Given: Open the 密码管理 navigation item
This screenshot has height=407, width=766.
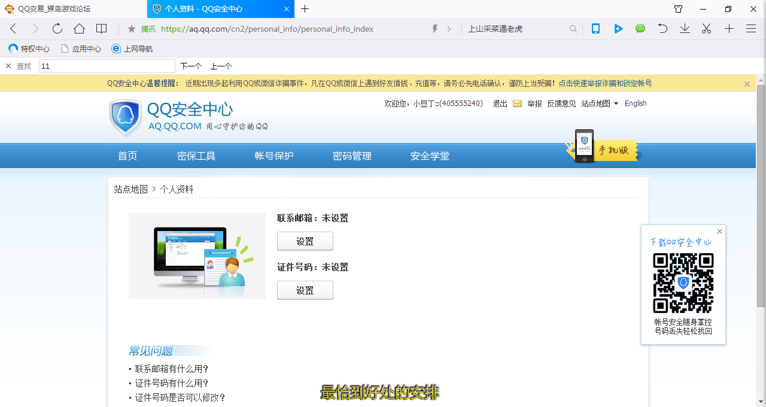Looking at the screenshot, I should pyautogui.click(x=352, y=156).
